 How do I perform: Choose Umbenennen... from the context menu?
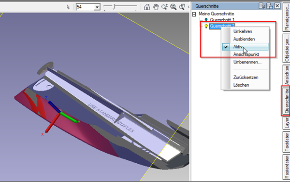click(247, 62)
